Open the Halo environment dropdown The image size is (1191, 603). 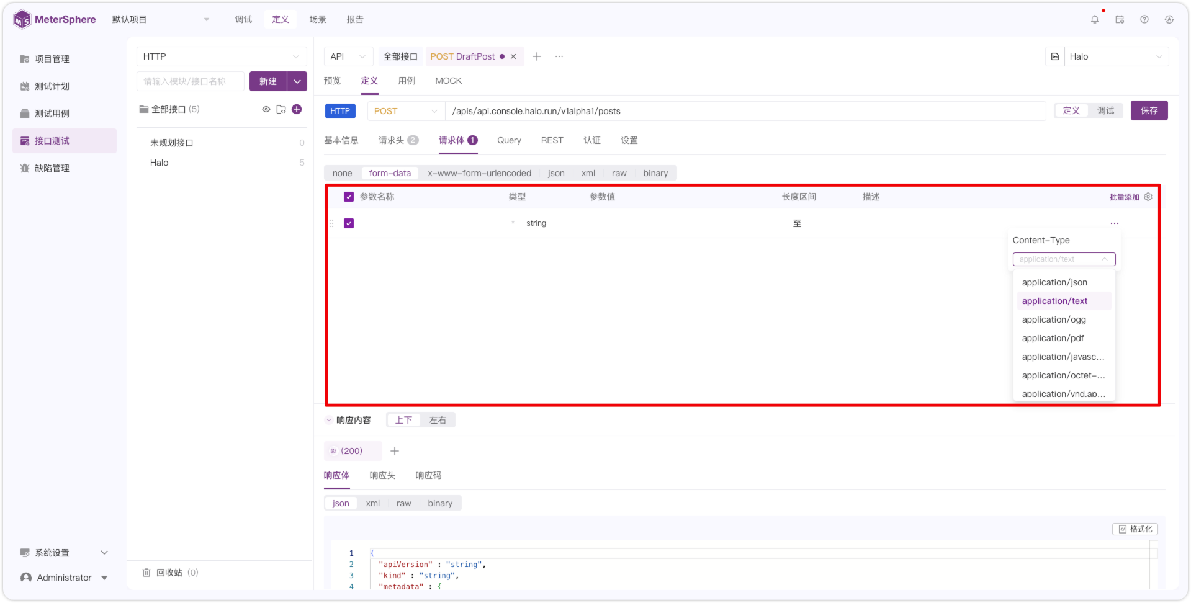1117,56
